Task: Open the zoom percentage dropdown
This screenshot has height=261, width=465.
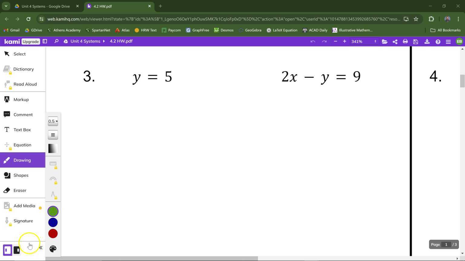Action: (363, 41)
